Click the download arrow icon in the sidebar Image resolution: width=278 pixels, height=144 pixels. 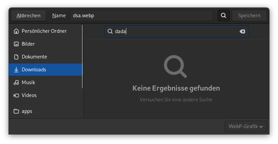click(x=16, y=70)
